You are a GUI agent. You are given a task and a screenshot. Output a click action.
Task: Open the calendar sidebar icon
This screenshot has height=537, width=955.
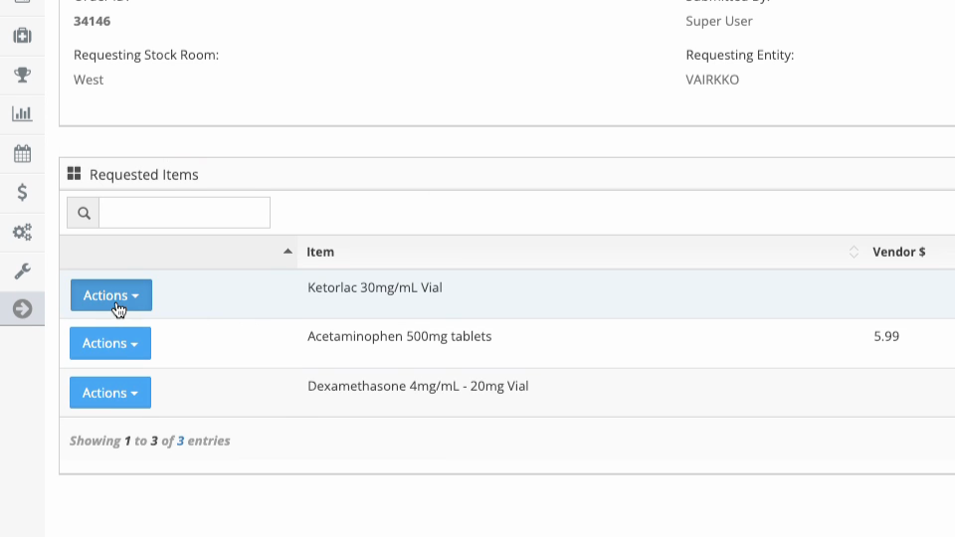pos(22,153)
